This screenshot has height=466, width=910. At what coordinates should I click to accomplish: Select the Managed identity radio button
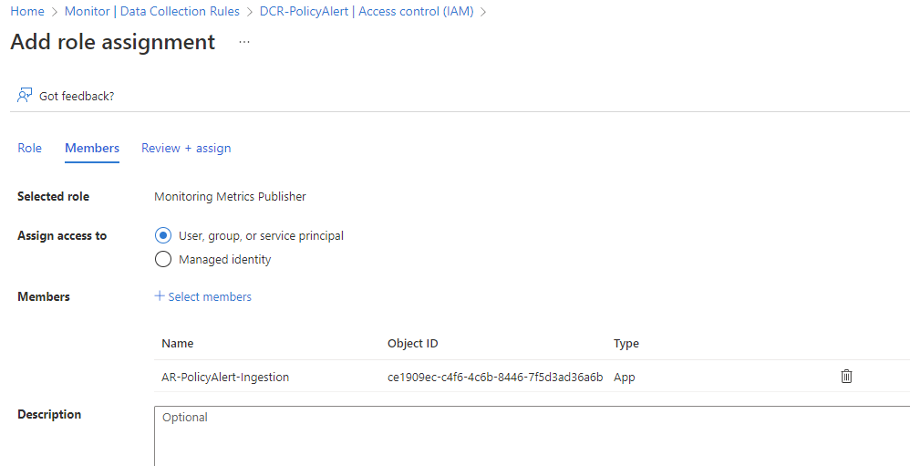163,259
